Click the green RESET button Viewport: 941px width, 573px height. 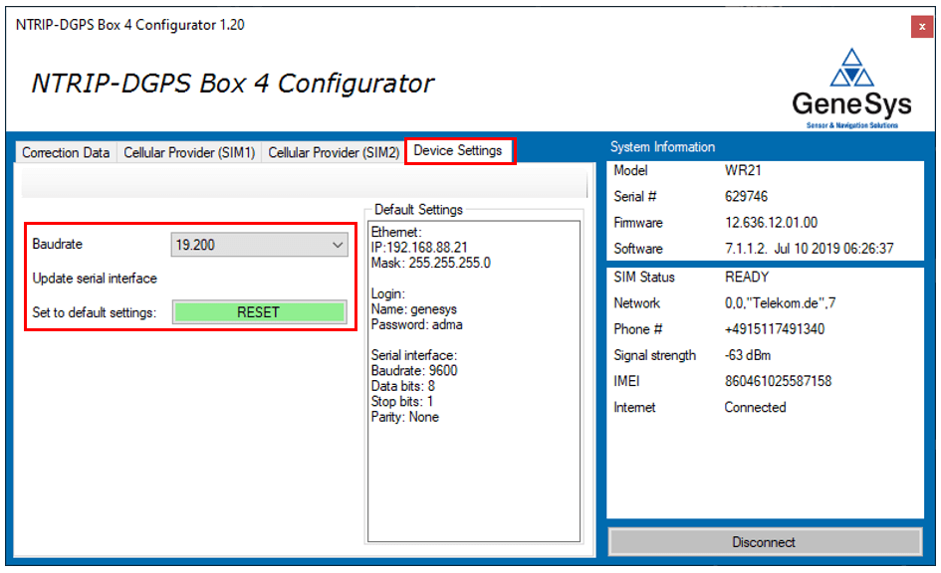click(x=259, y=312)
